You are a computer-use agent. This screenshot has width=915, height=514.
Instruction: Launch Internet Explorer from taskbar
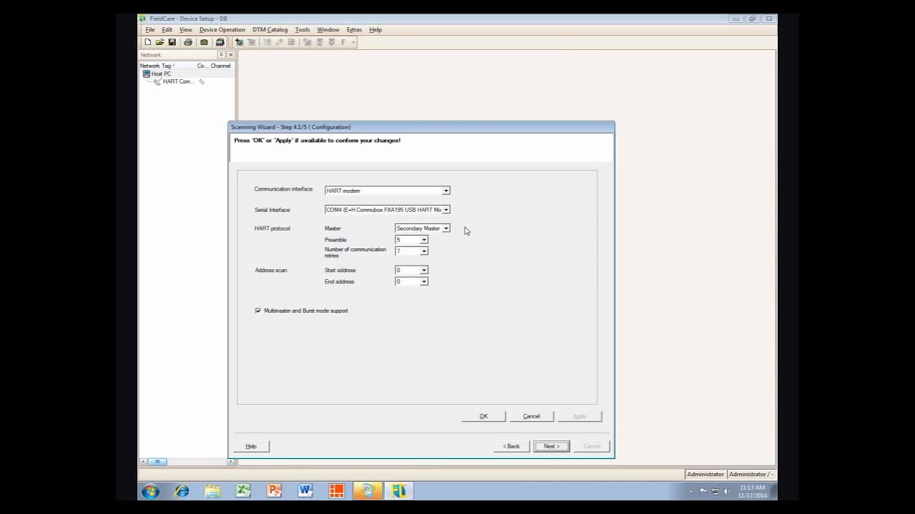pyautogui.click(x=182, y=491)
